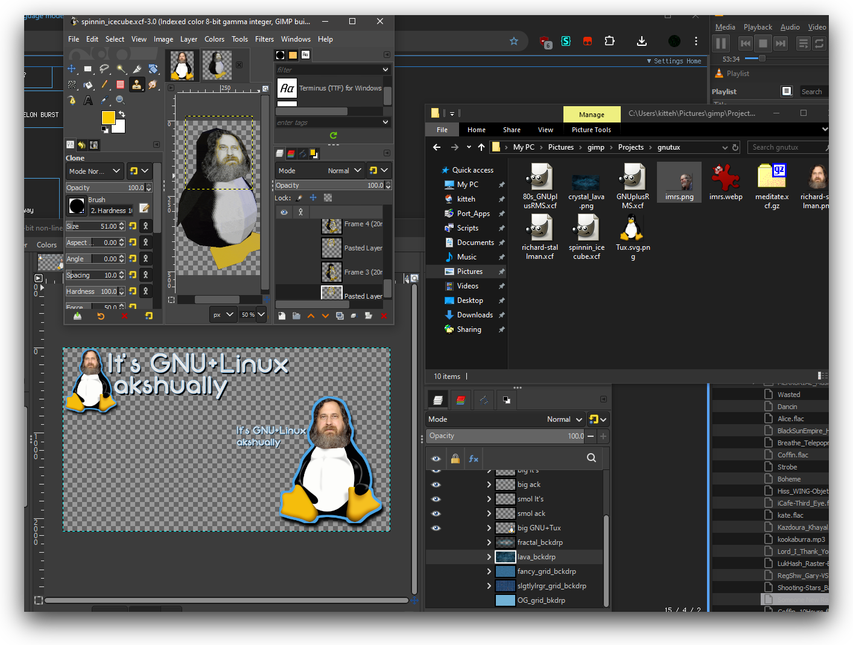The width and height of the screenshot is (853, 645).
Task: Expand the lava_bckdrp layer group
Action: click(x=489, y=557)
